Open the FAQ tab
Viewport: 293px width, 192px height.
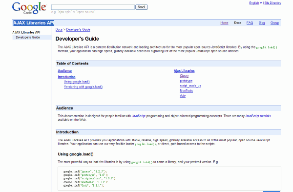tap(250, 23)
